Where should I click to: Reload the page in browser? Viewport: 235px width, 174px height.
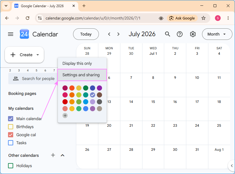tap(28, 18)
